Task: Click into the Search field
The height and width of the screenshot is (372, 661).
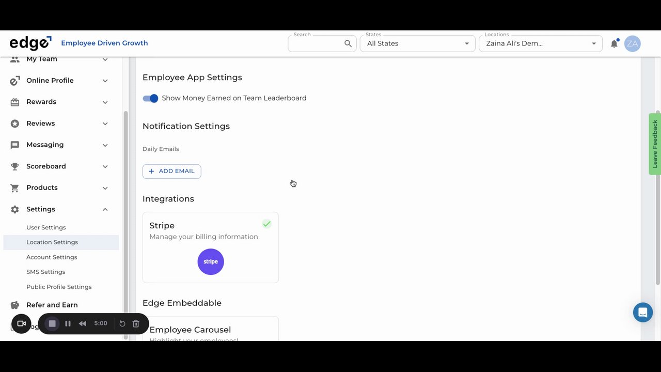Action: (316, 44)
